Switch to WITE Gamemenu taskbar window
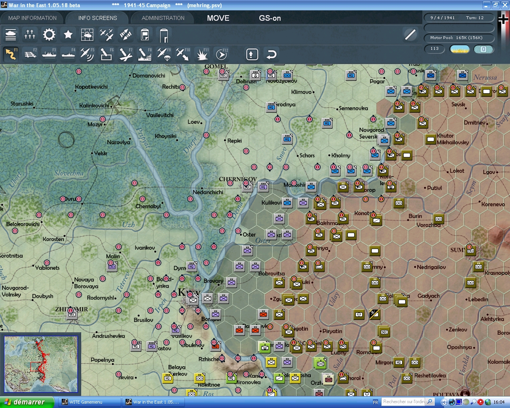Screen dimensions: 510x408 89,402
